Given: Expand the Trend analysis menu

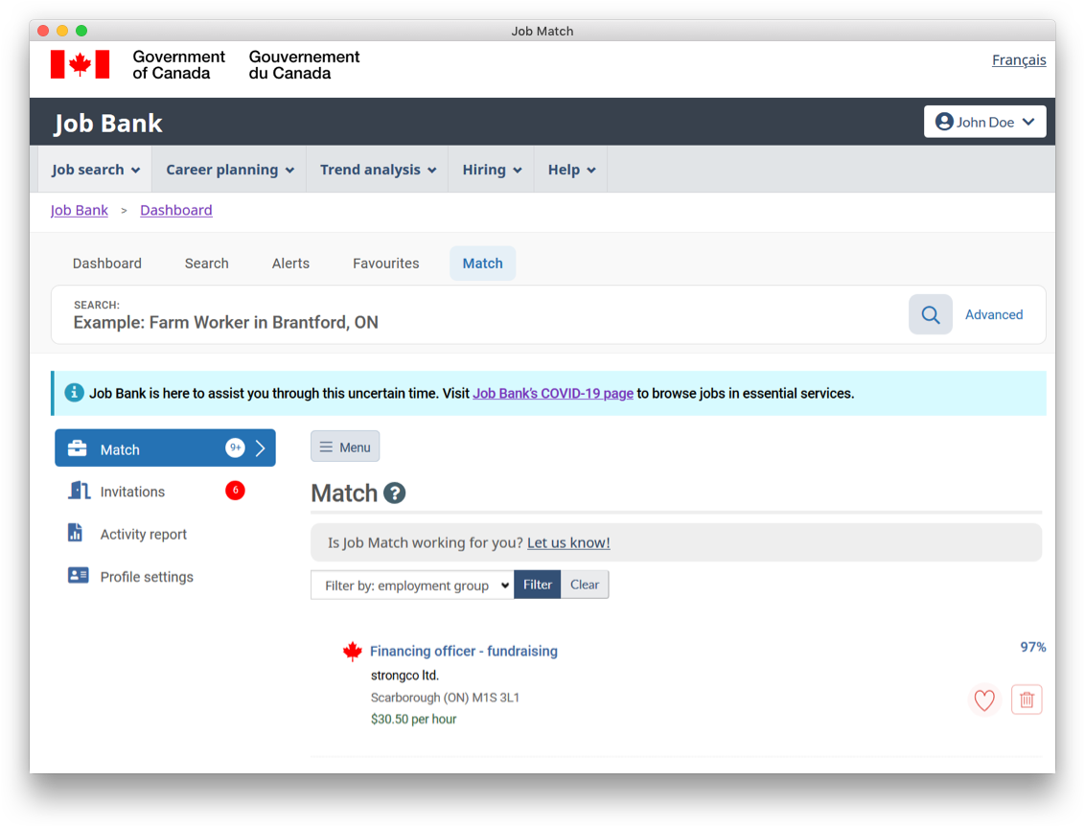Looking at the screenshot, I should [x=378, y=170].
